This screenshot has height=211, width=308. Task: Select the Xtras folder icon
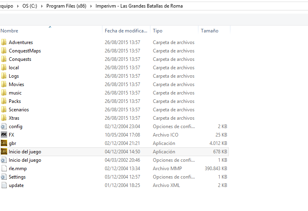(x=4, y=118)
